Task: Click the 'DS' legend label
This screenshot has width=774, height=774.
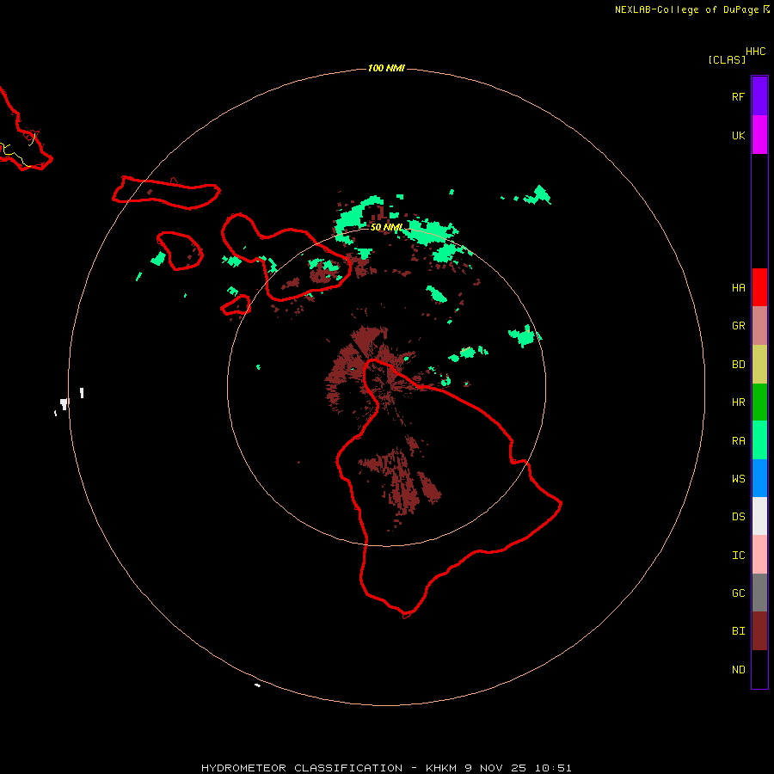Action: [x=739, y=517]
